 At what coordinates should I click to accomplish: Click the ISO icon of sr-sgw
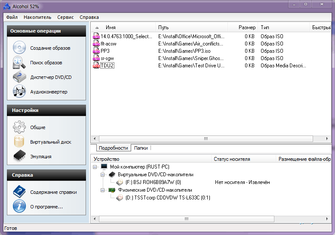click(96, 58)
